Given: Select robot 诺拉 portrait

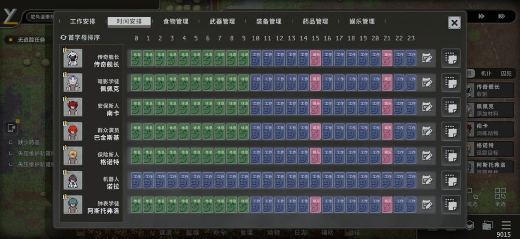Looking at the screenshot, I should point(73,180).
